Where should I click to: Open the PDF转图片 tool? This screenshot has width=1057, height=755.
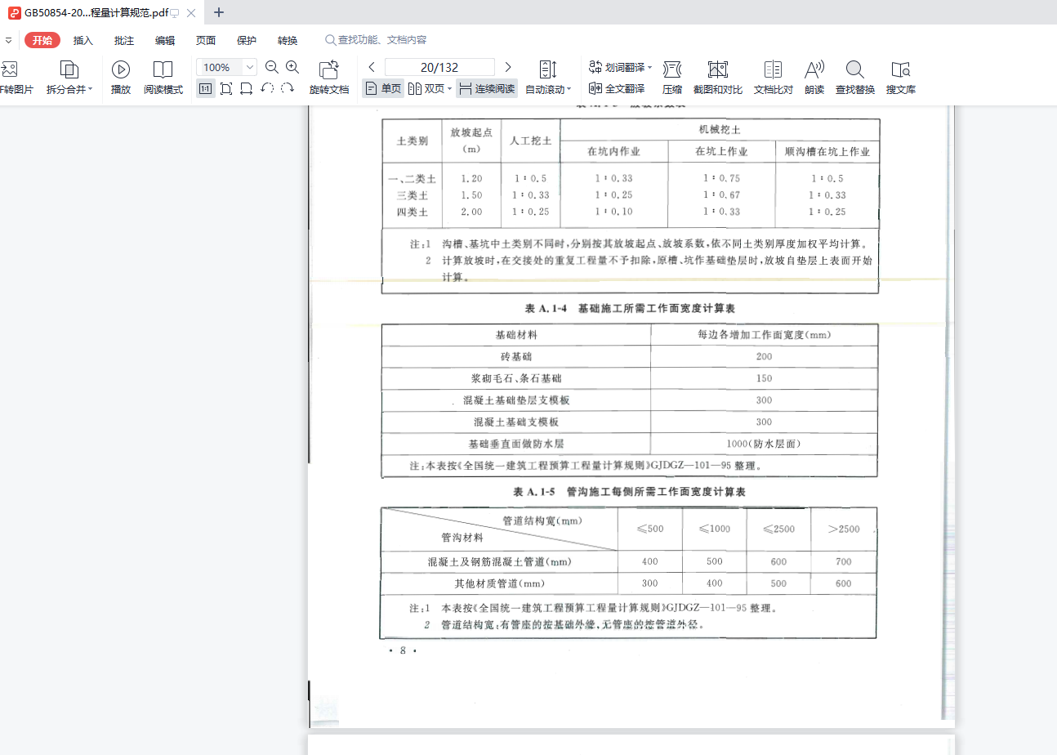click(x=15, y=78)
